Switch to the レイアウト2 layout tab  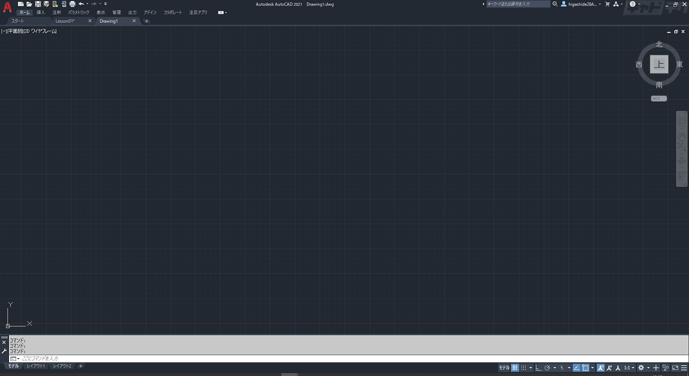[62, 366]
